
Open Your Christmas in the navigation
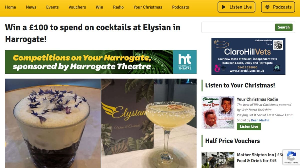click(148, 7)
